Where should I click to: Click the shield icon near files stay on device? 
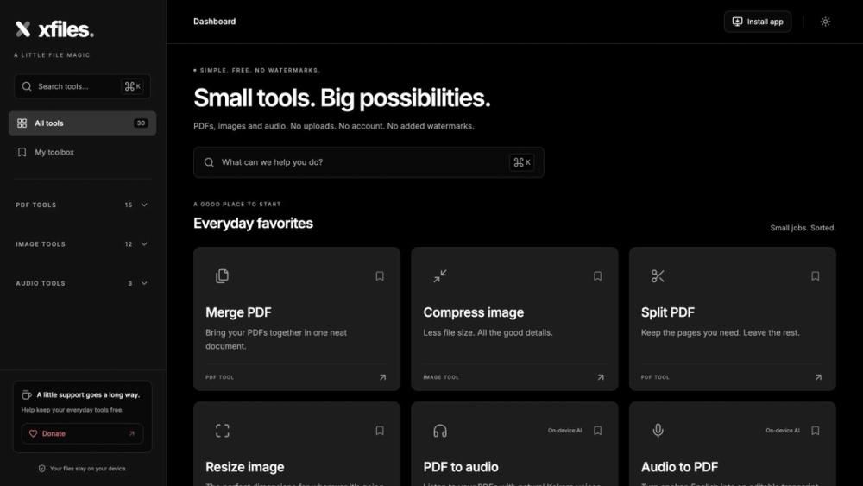(x=41, y=469)
